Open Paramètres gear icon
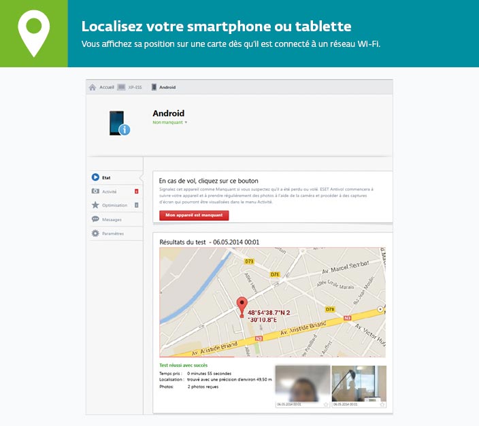This screenshot has height=426, width=479. 95,233
